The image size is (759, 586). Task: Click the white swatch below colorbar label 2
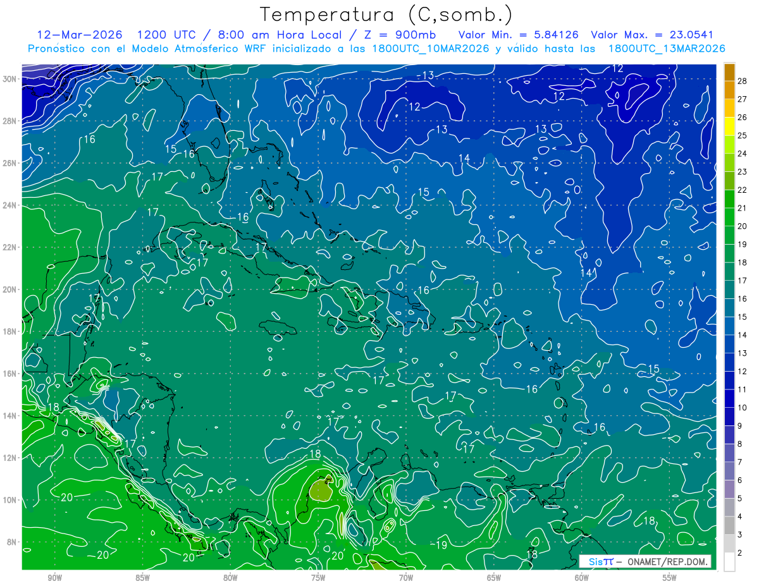(729, 562)
